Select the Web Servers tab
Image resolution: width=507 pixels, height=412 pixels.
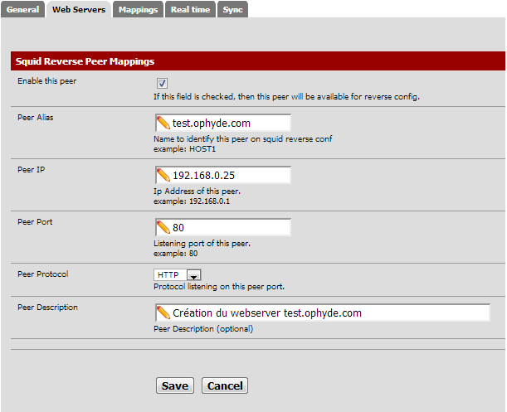click(x=79, y=9)
